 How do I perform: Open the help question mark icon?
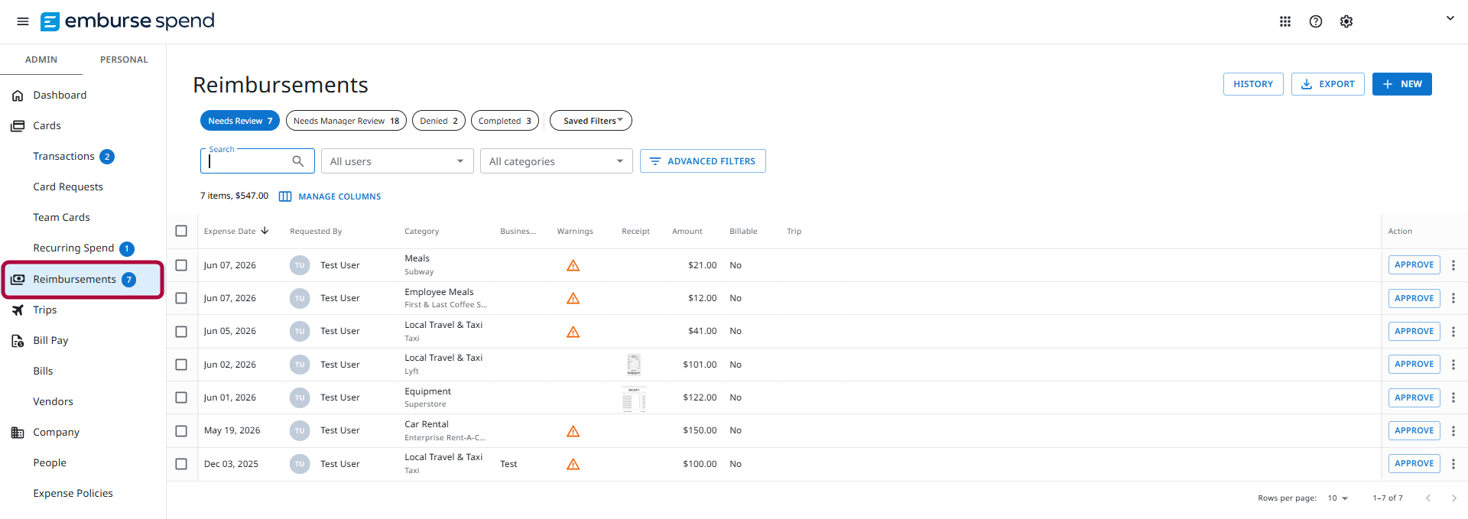coord(1316,21)
